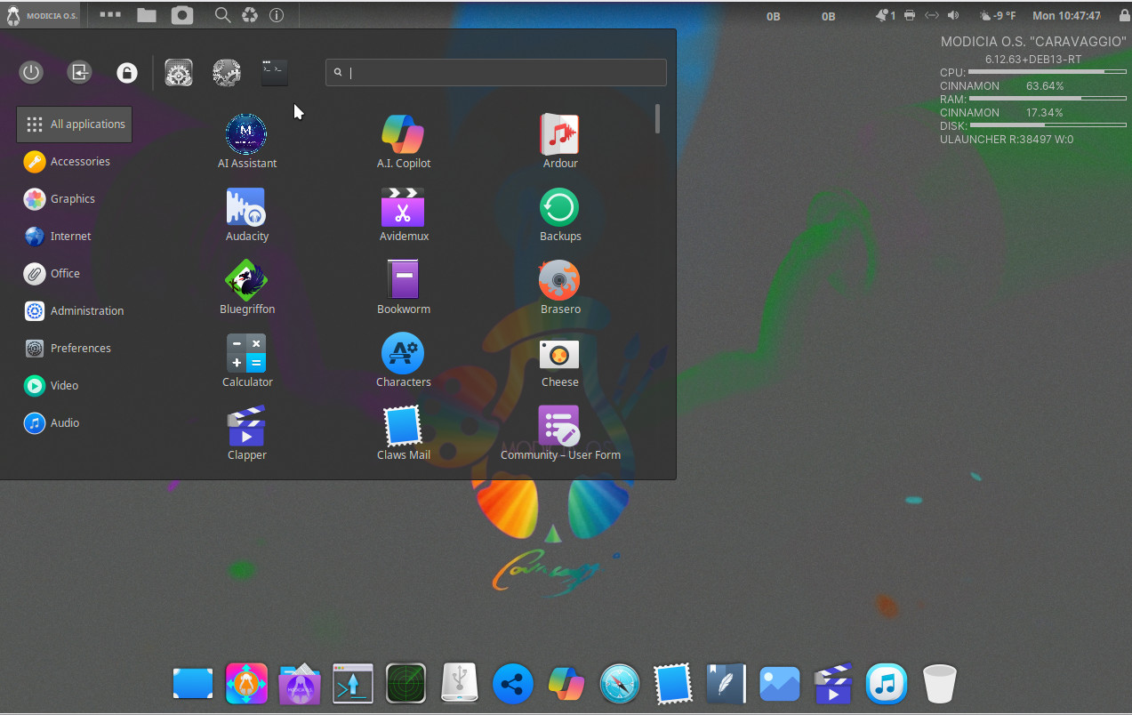Click the applications list scrollbar
Image resolution: width=1132 pixels, height=715 pixels.
(x=658, y=119)
